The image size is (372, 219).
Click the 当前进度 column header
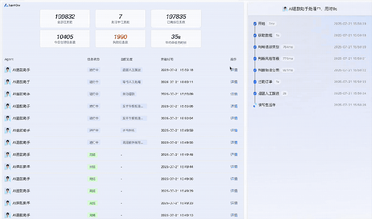pos(127,59)
